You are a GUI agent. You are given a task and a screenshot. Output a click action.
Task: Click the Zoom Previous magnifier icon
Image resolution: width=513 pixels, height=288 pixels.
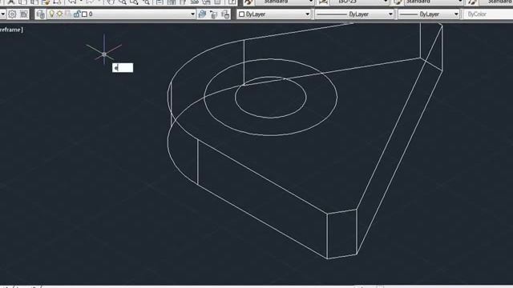point(146,2)
